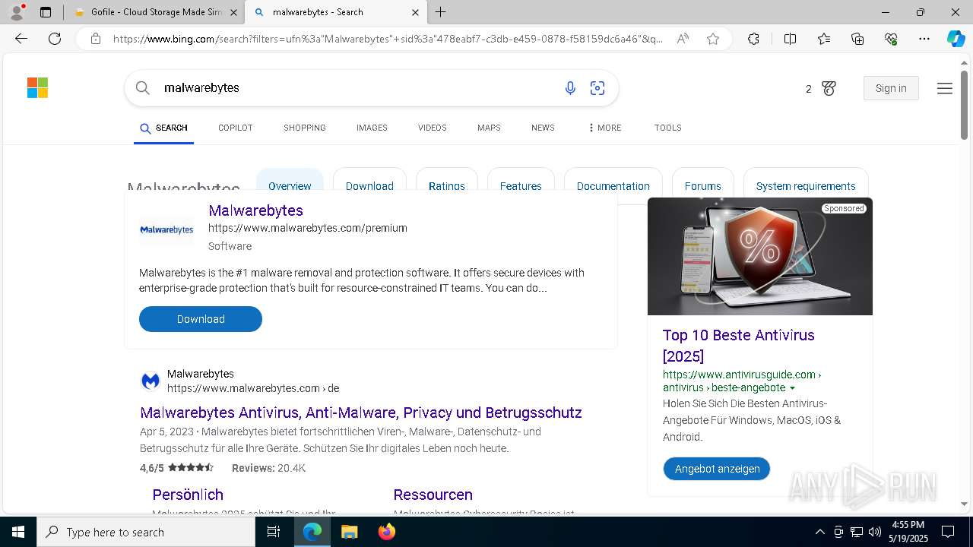
Task: Open the TOOLS search option
Action: (x=667, y=128)
